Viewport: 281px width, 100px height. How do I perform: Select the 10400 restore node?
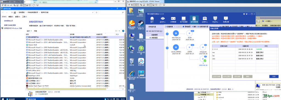click(x=190, y=47)
